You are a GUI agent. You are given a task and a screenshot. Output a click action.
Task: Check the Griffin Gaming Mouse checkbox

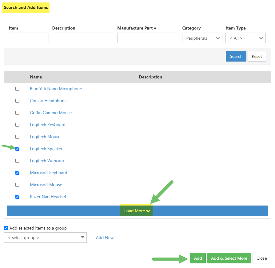point(17,113)
